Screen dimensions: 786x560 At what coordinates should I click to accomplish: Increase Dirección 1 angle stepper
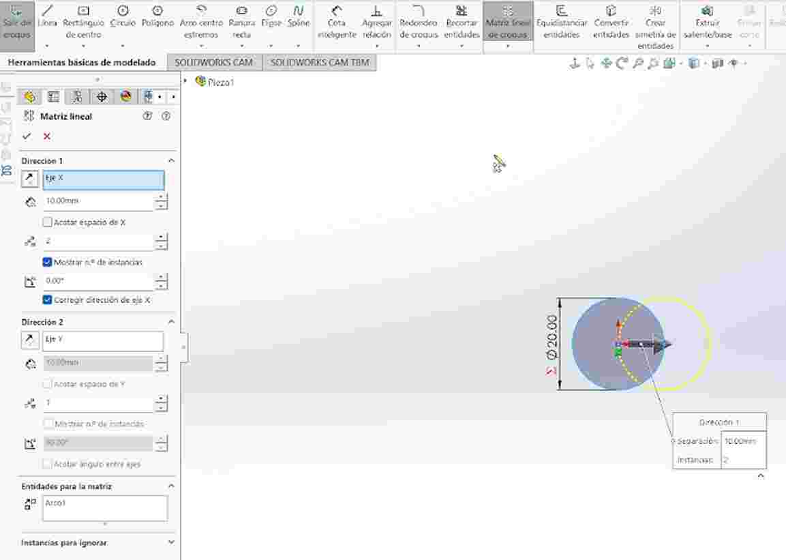161,277
